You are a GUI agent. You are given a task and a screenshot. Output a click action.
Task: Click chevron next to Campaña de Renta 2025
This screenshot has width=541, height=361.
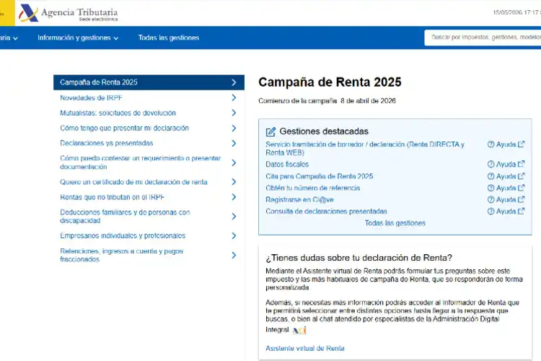click(234, 82)
